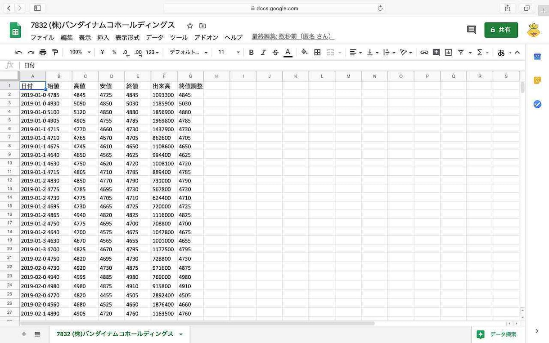Click the undo arrow icon
This screenshot has width=549, height=343.
click(19, 53)
